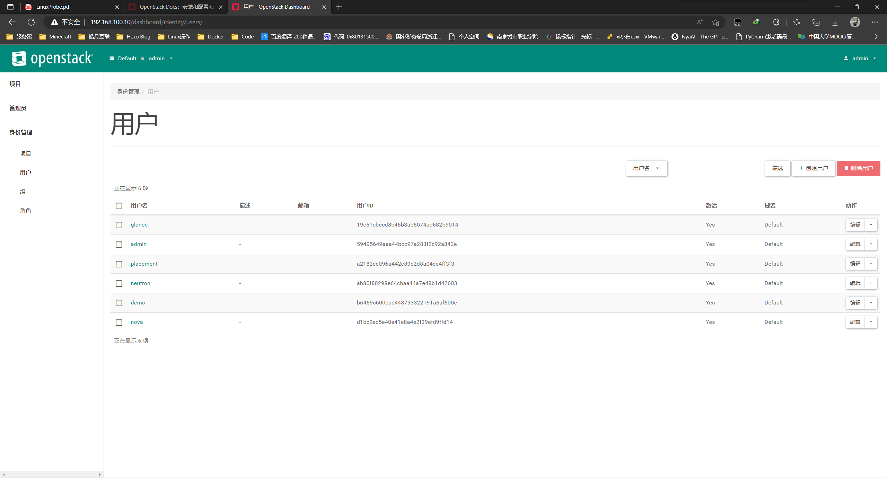The width and height of the screenshot is (887, 478).
Task: Click the browser profile avatar
Action: click(x=855, y=22)
